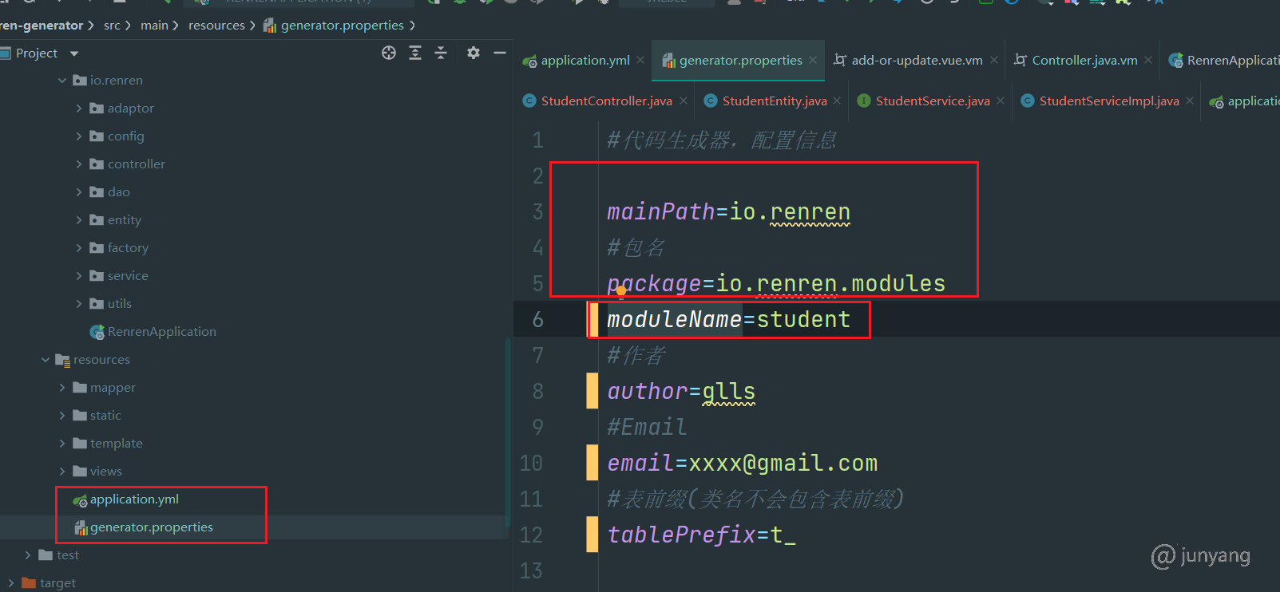Collapse the resources folder
Viewport: 1280px width, 592px height.
coord(46,360)
